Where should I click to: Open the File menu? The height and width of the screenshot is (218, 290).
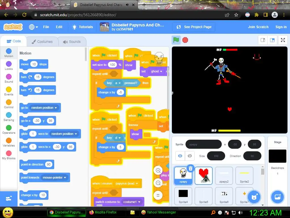[46, 27]
